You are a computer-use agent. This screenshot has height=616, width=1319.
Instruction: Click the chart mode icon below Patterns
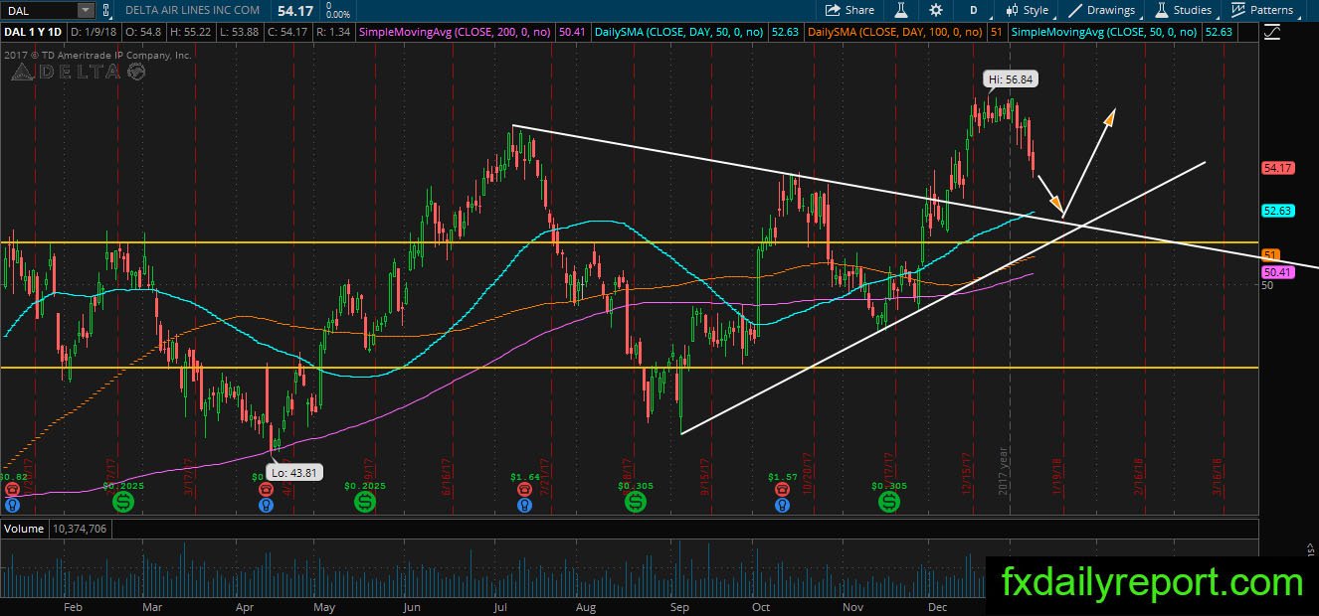tap(1270, 32)
